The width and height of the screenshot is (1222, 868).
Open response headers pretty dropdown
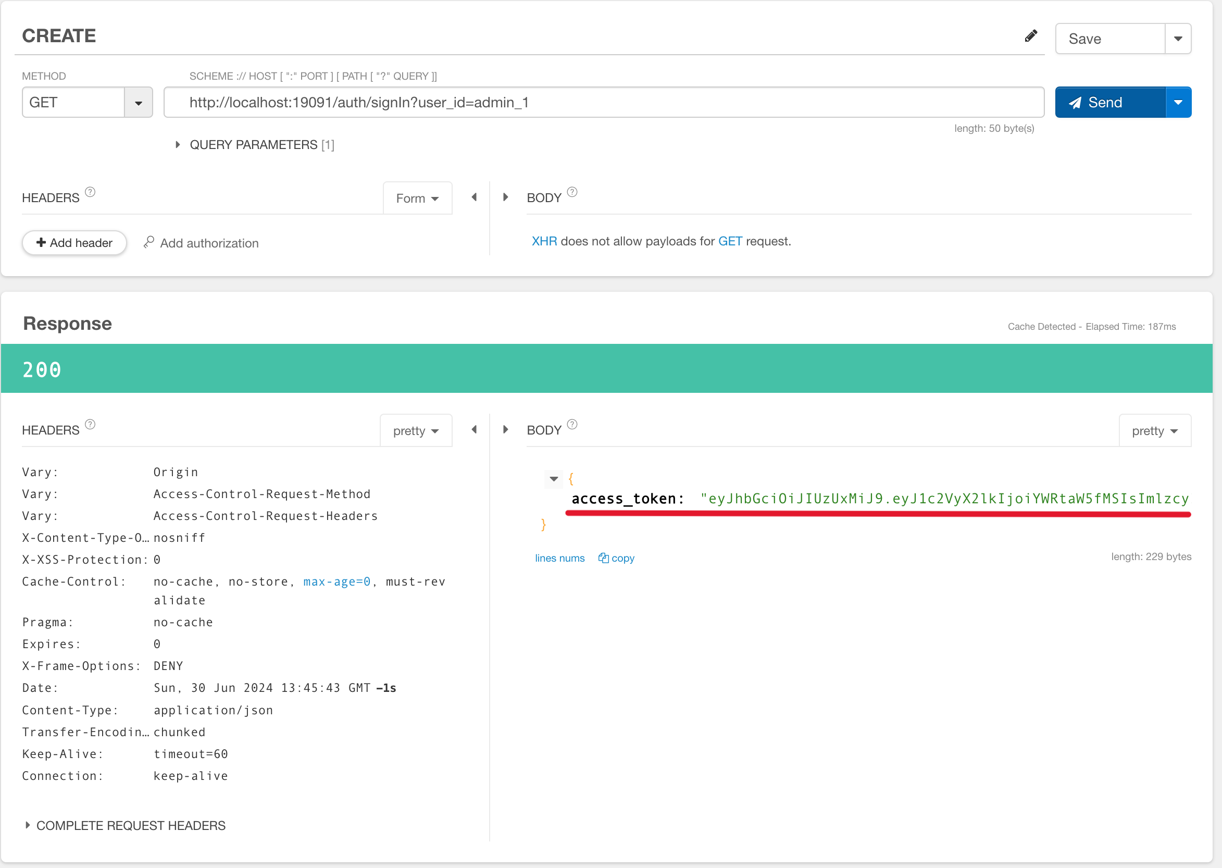click(x=416, y=431)
